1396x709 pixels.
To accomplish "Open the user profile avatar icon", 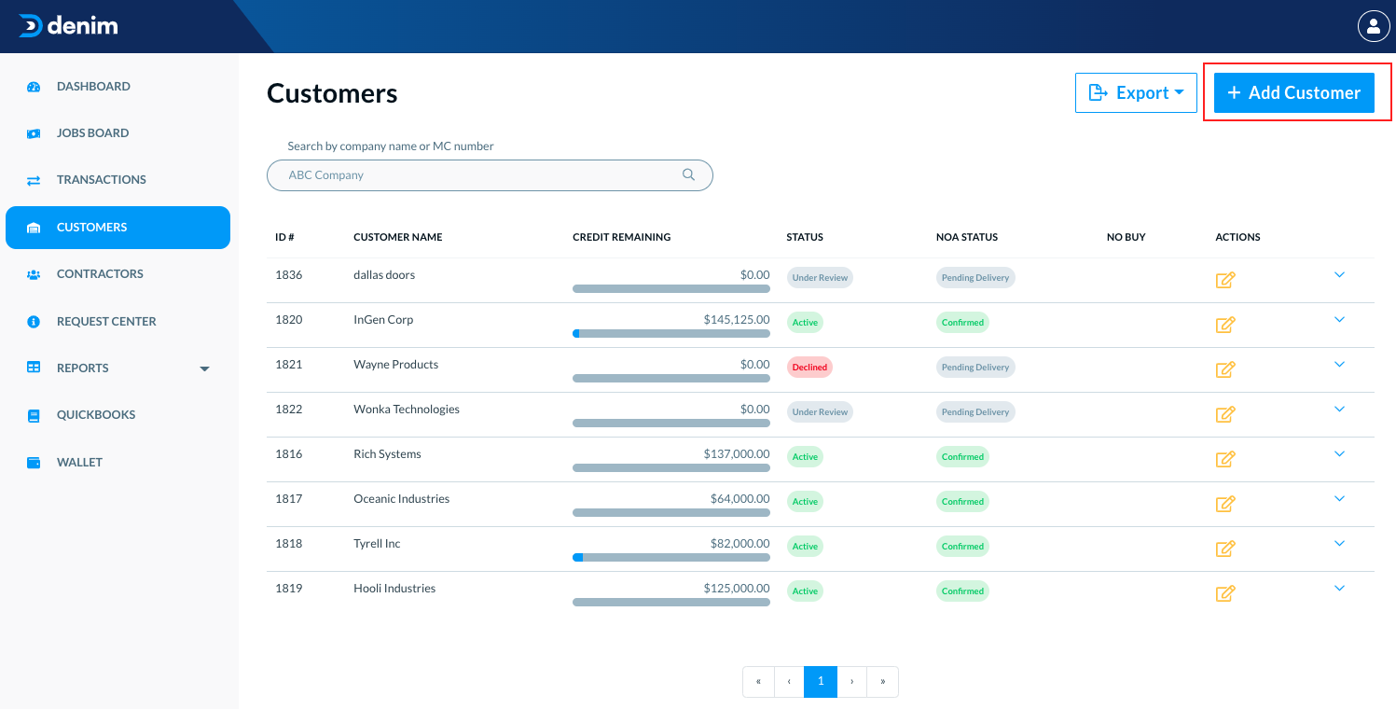I will (1374, 26).
